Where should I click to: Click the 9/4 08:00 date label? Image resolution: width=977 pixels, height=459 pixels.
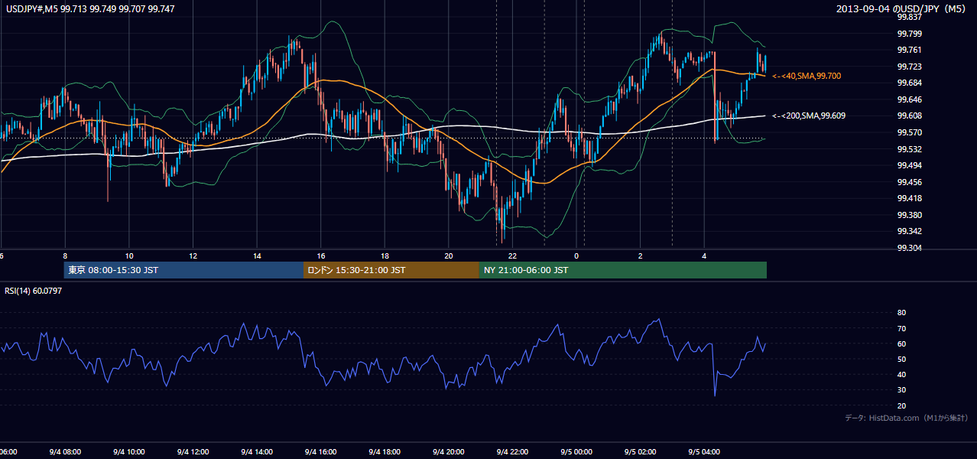(64, 451)
